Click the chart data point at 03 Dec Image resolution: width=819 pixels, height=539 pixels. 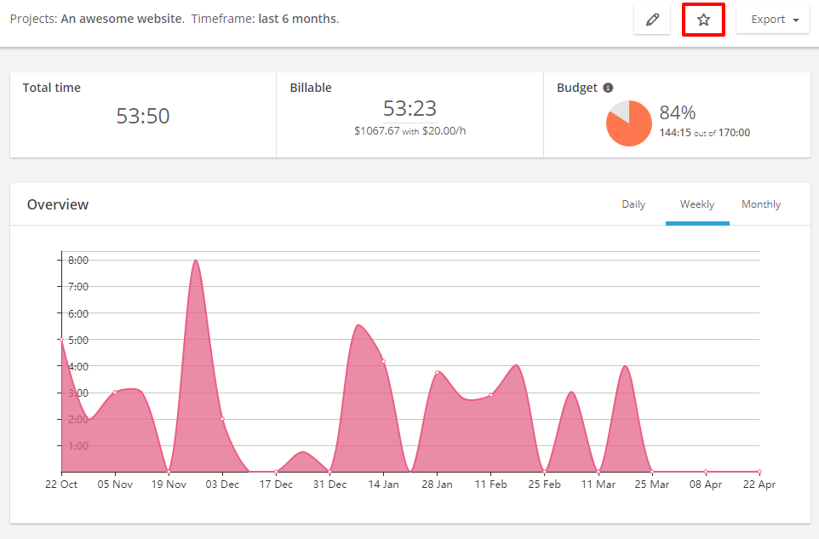pos(222,419)
